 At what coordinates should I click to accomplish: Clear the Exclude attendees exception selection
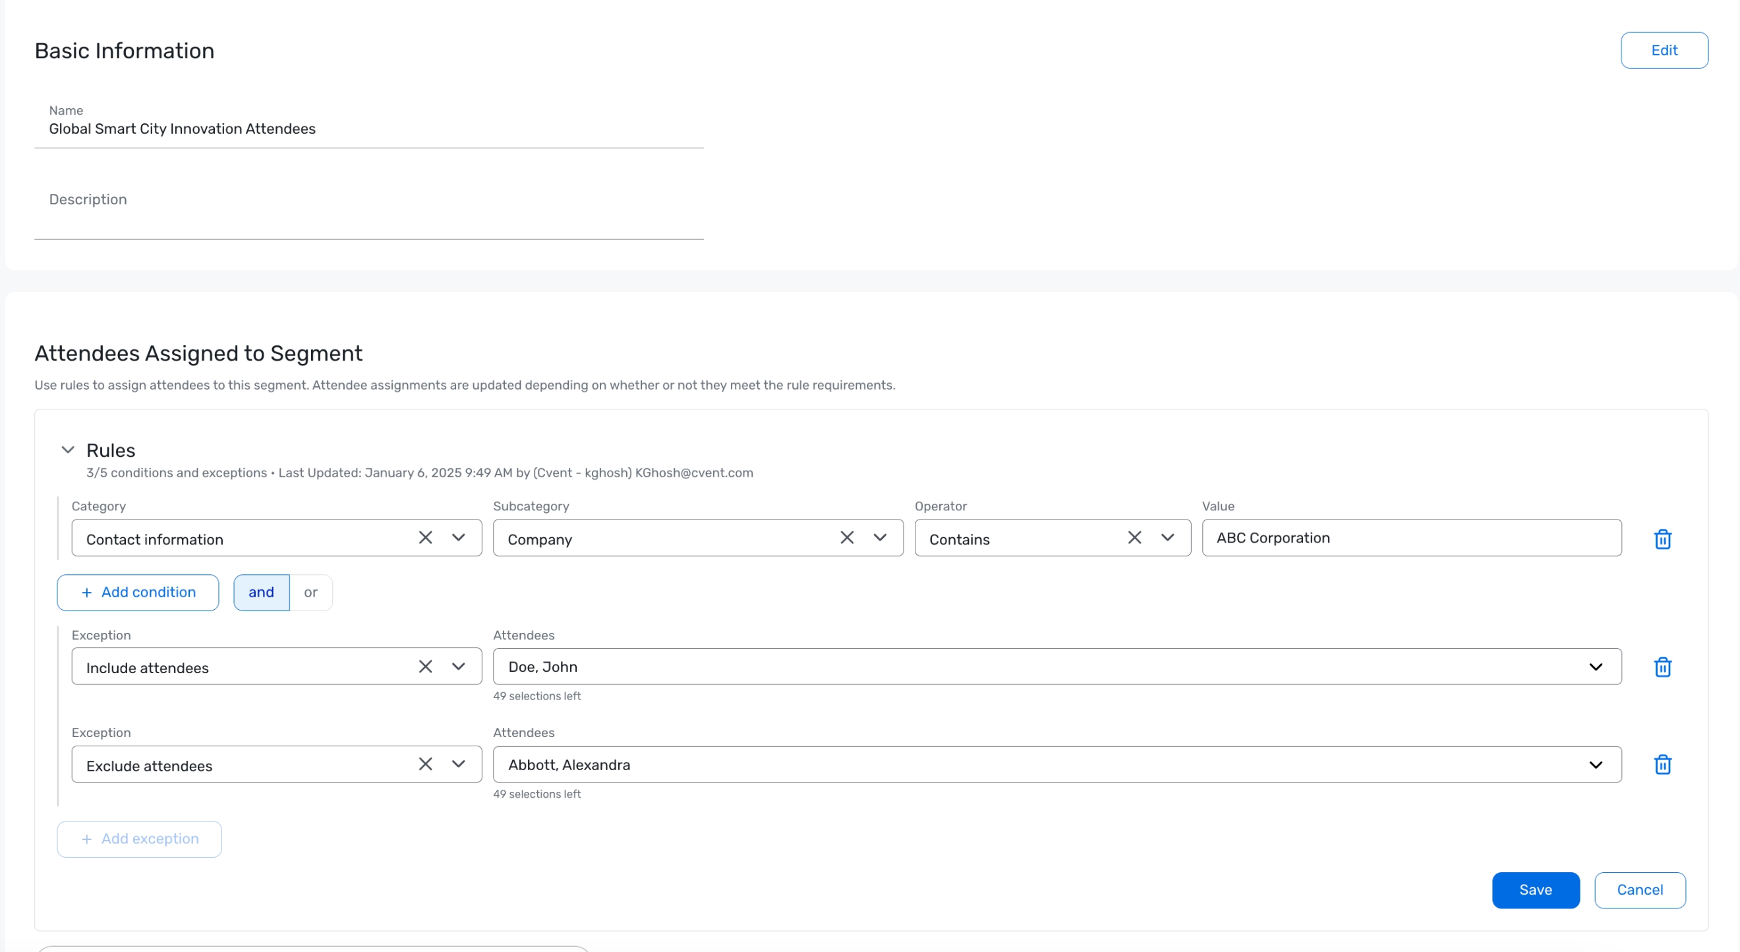[425, 763]
